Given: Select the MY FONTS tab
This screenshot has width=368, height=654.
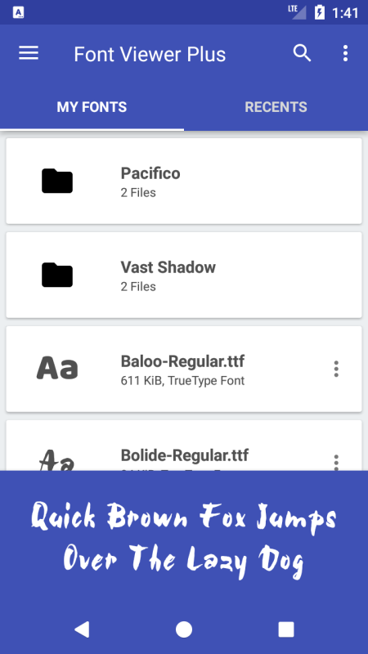Looking at the screenshot, I should [x=92, y=107].
